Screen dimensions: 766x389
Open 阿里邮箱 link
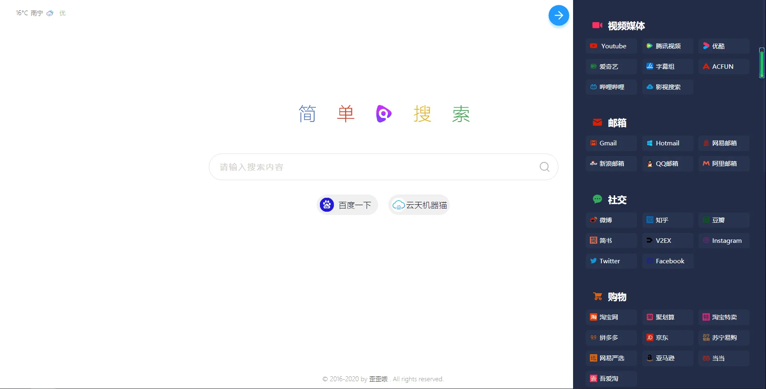(724, 164)
